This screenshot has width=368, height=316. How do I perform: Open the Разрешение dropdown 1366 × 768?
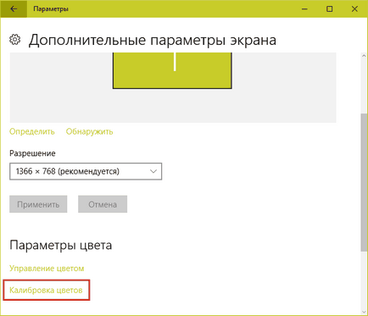click(x=86, y=171)
